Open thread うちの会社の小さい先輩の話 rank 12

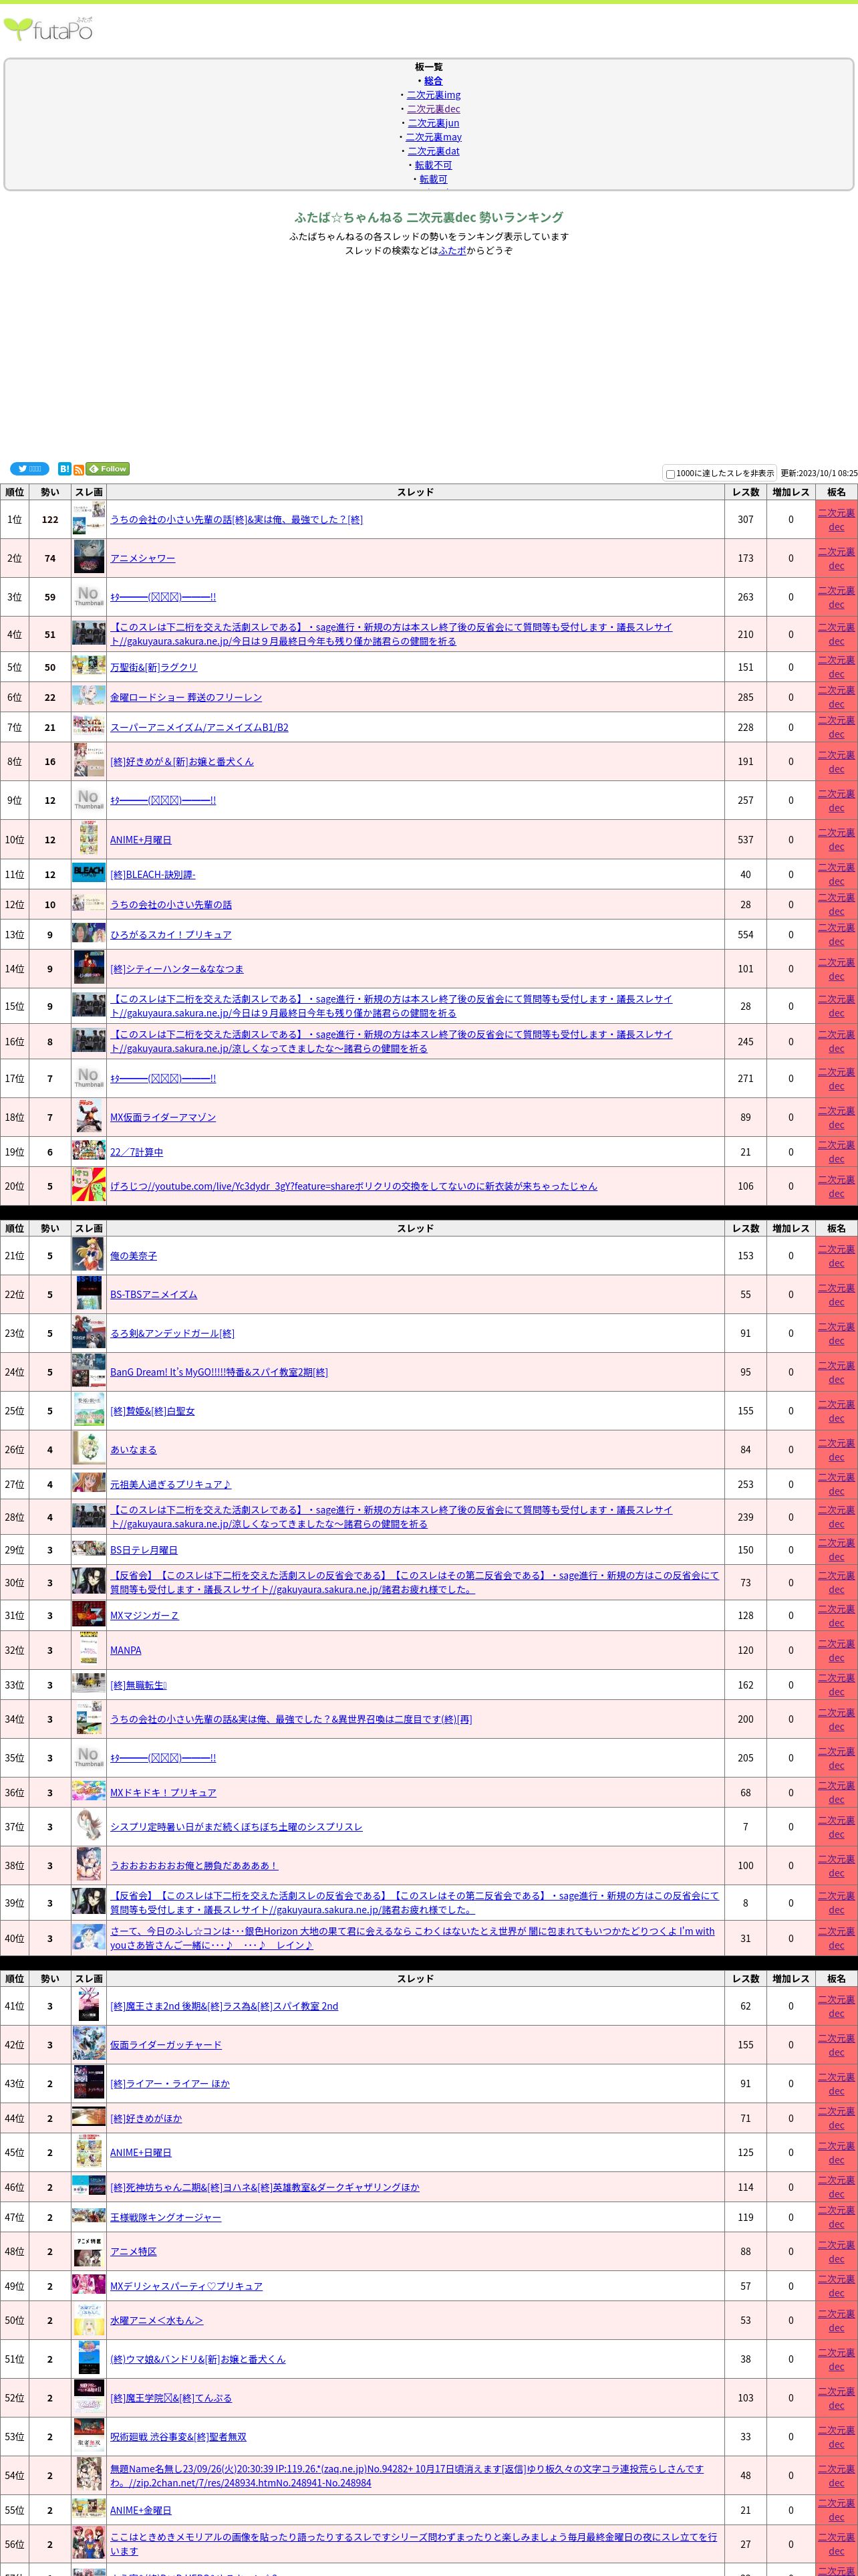click(171, 905)
